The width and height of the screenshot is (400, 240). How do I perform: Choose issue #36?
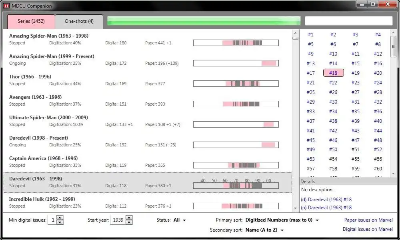[378, 112]
